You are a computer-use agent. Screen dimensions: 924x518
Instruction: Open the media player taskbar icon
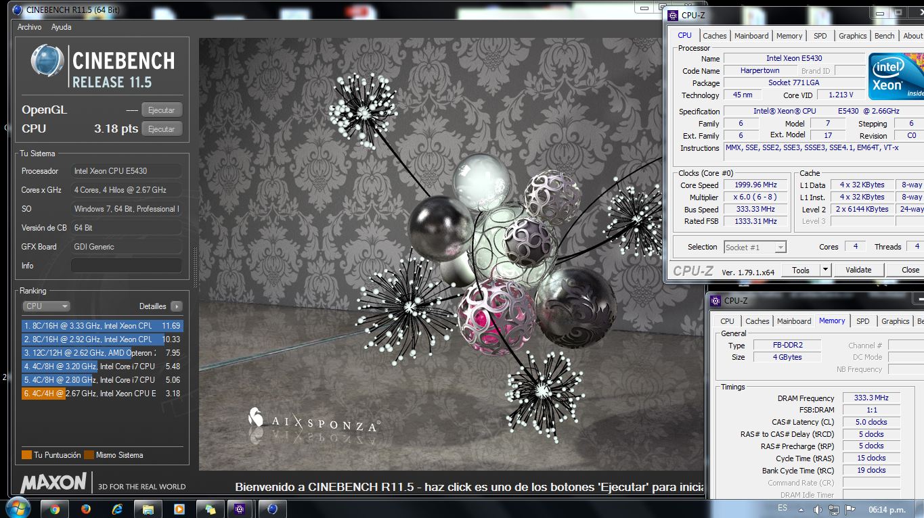click(x=179, y=509)
